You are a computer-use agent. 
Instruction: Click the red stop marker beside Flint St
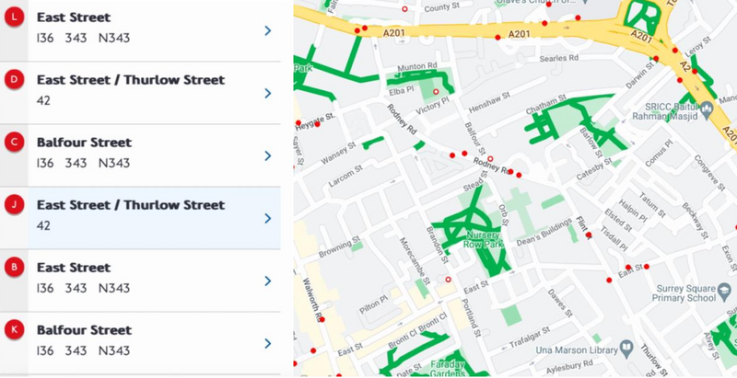tap(589, 236)
